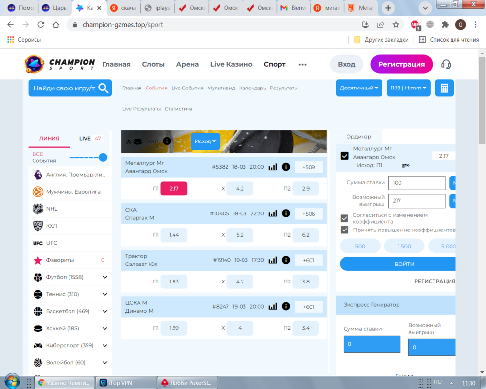Open Слоты in main navigation

(x=153, y=64)
